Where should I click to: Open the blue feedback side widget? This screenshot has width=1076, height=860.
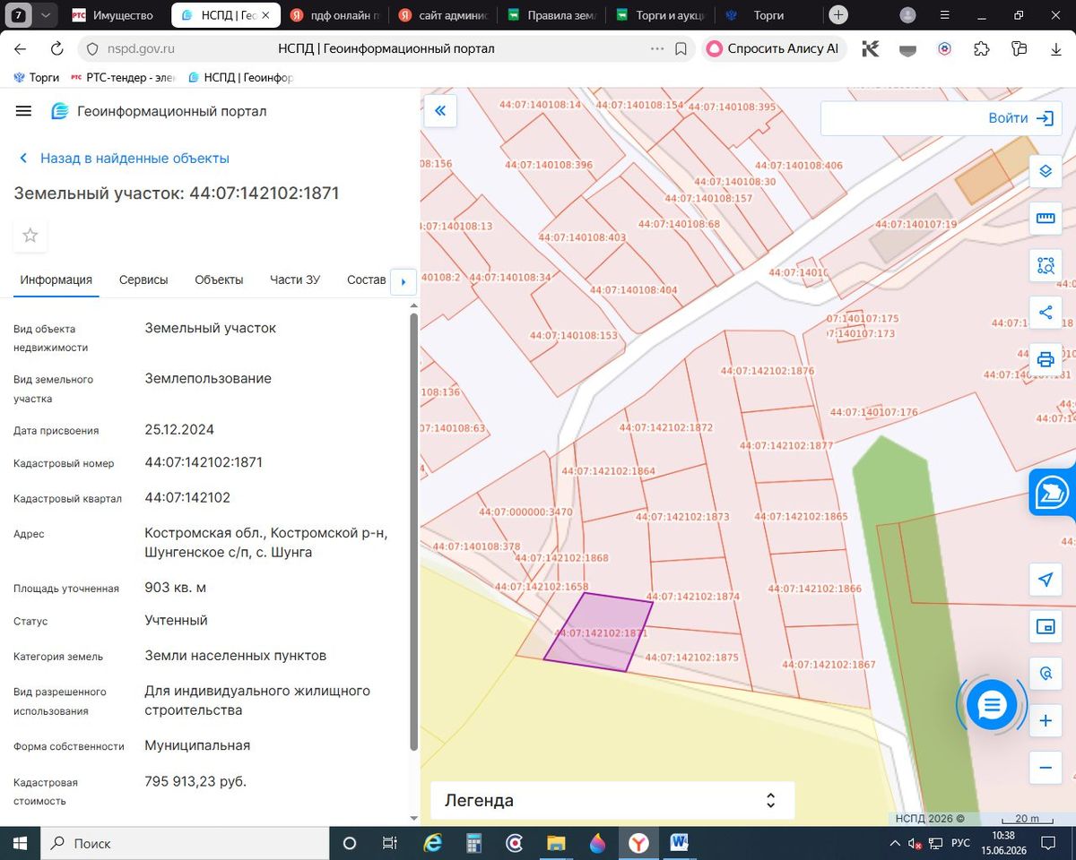click(1053, 493)
